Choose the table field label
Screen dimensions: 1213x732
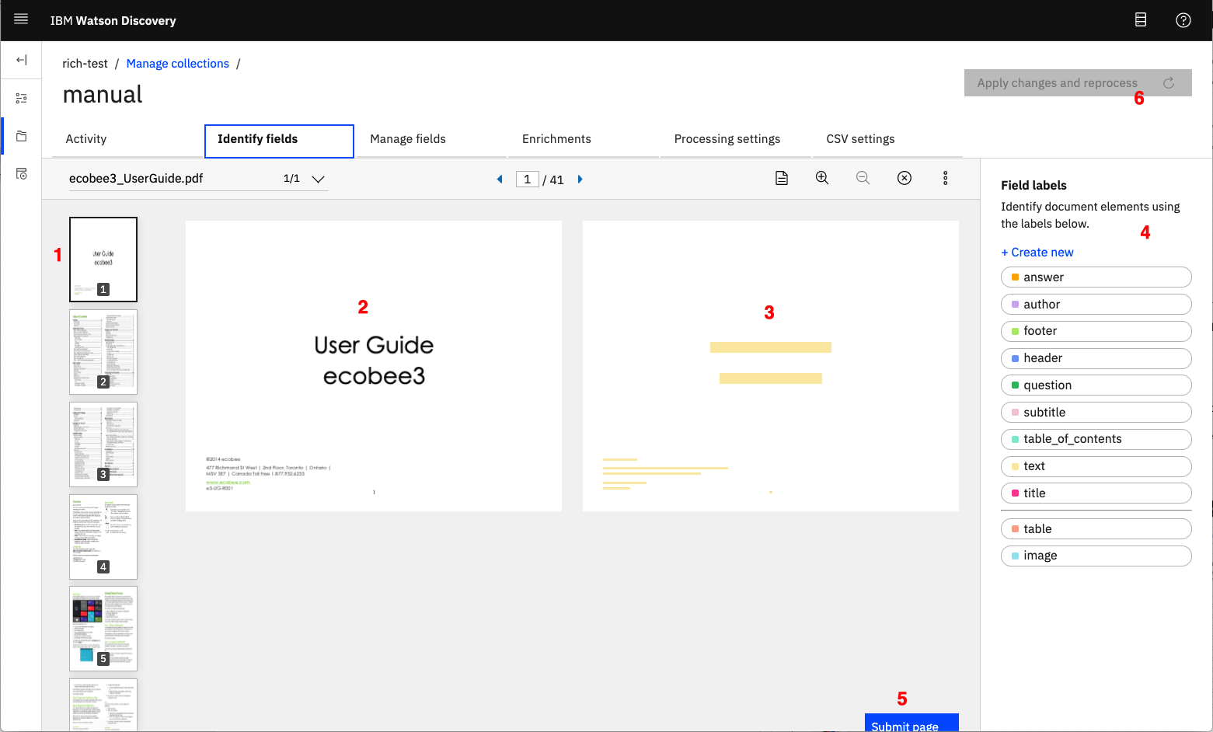click(1096, 529)
